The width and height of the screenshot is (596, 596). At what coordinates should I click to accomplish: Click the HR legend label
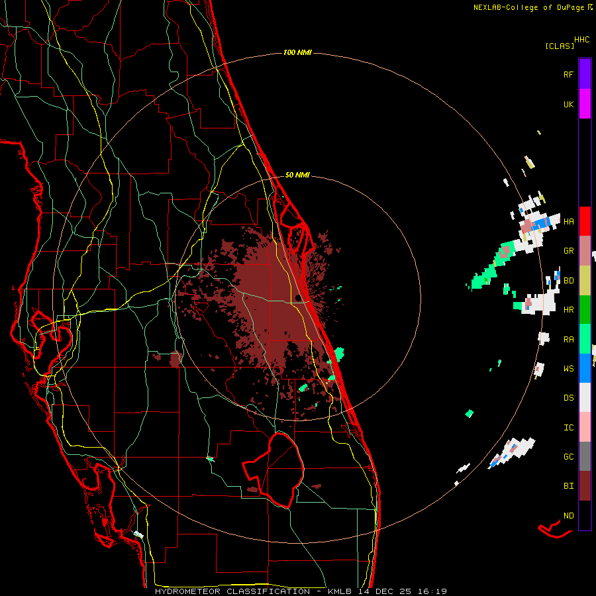click(568, 310)
